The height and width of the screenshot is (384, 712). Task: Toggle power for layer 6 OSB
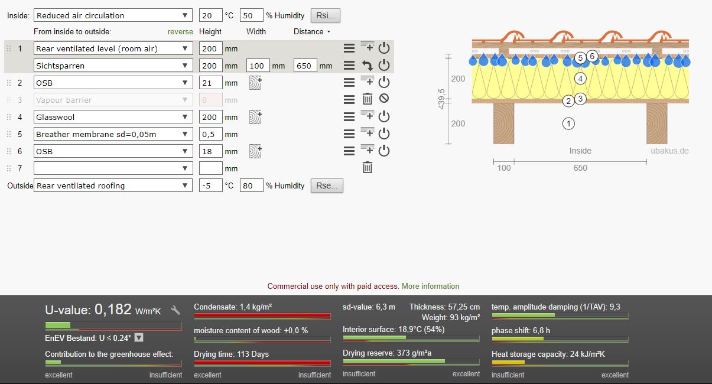[384, 151]
